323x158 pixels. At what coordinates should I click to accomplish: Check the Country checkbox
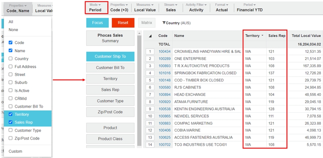(x=10, y=59)
